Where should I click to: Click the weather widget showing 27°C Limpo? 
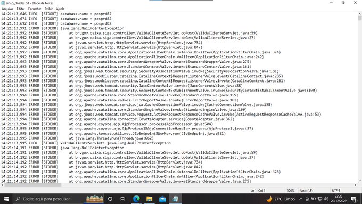click(280, 199)
